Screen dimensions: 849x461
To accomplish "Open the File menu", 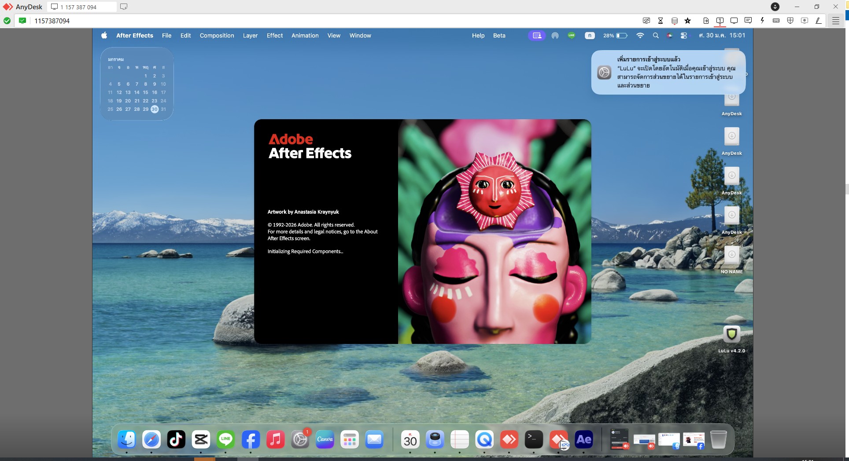I will click(x=166, y=36).
